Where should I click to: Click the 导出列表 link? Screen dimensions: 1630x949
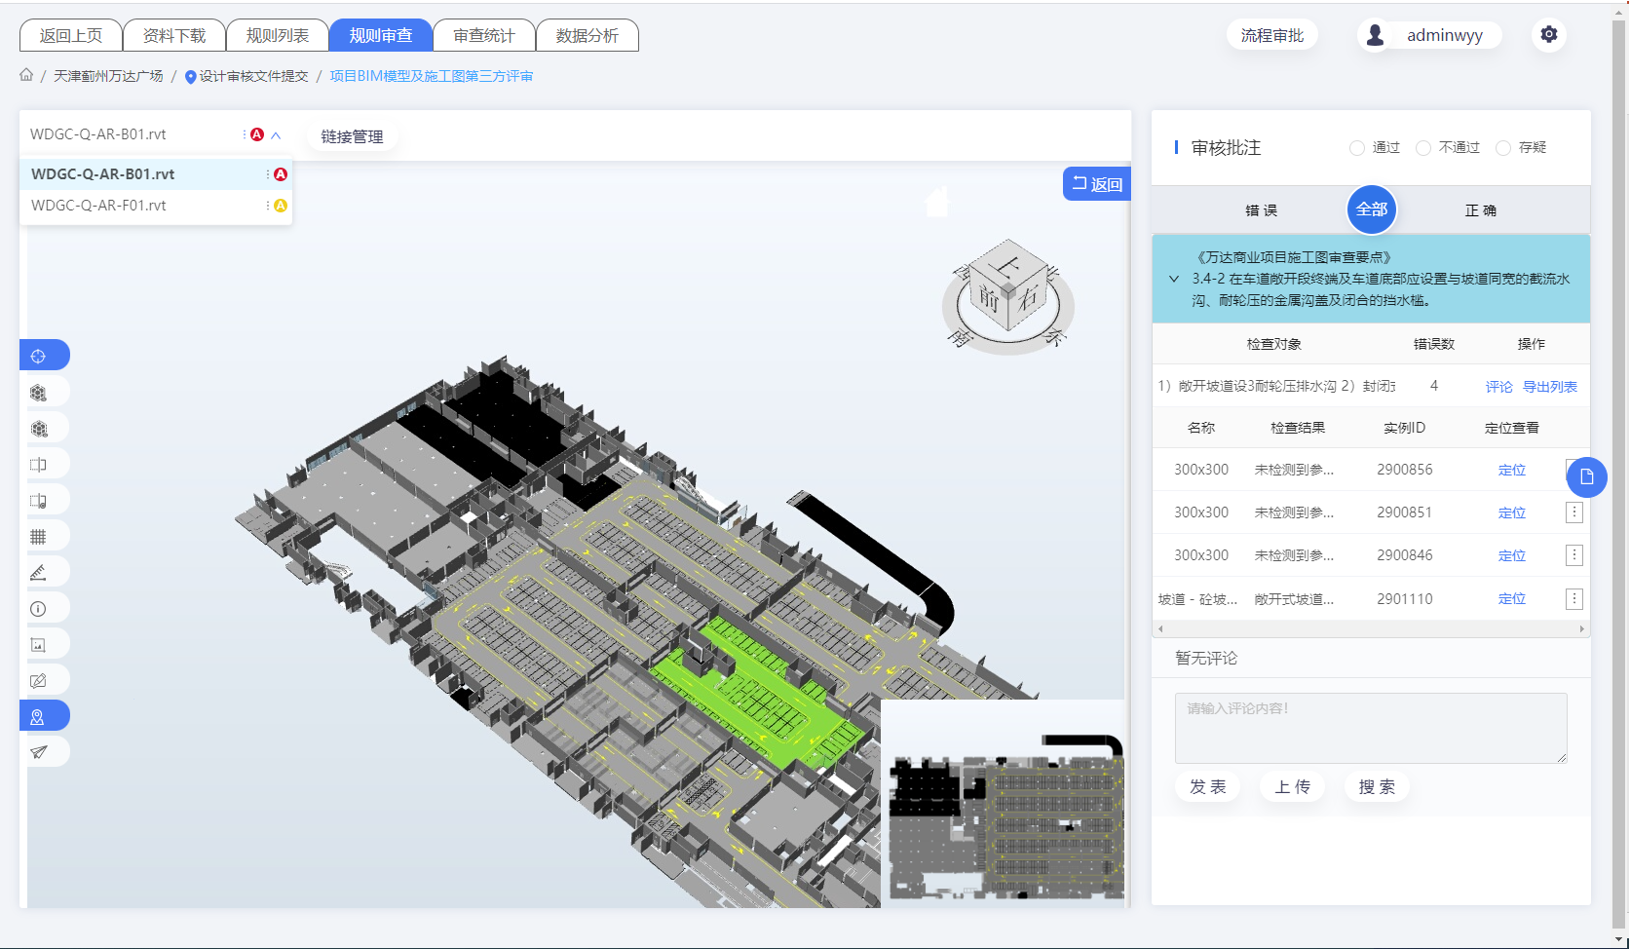pos(1549,387)
